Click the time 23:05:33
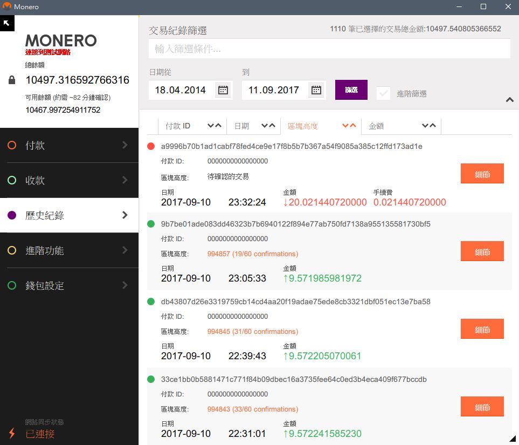The height and width of the screenshot is (445, 519). (x=247, y=278)
